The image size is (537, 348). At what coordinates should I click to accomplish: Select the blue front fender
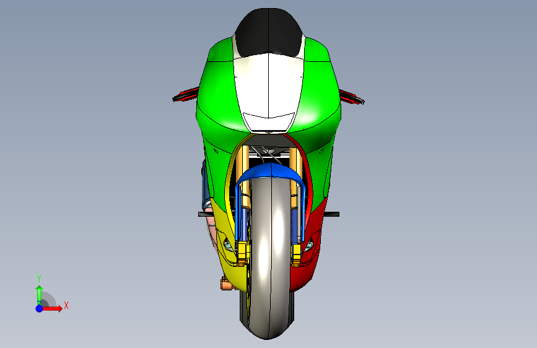pos(271,172)
